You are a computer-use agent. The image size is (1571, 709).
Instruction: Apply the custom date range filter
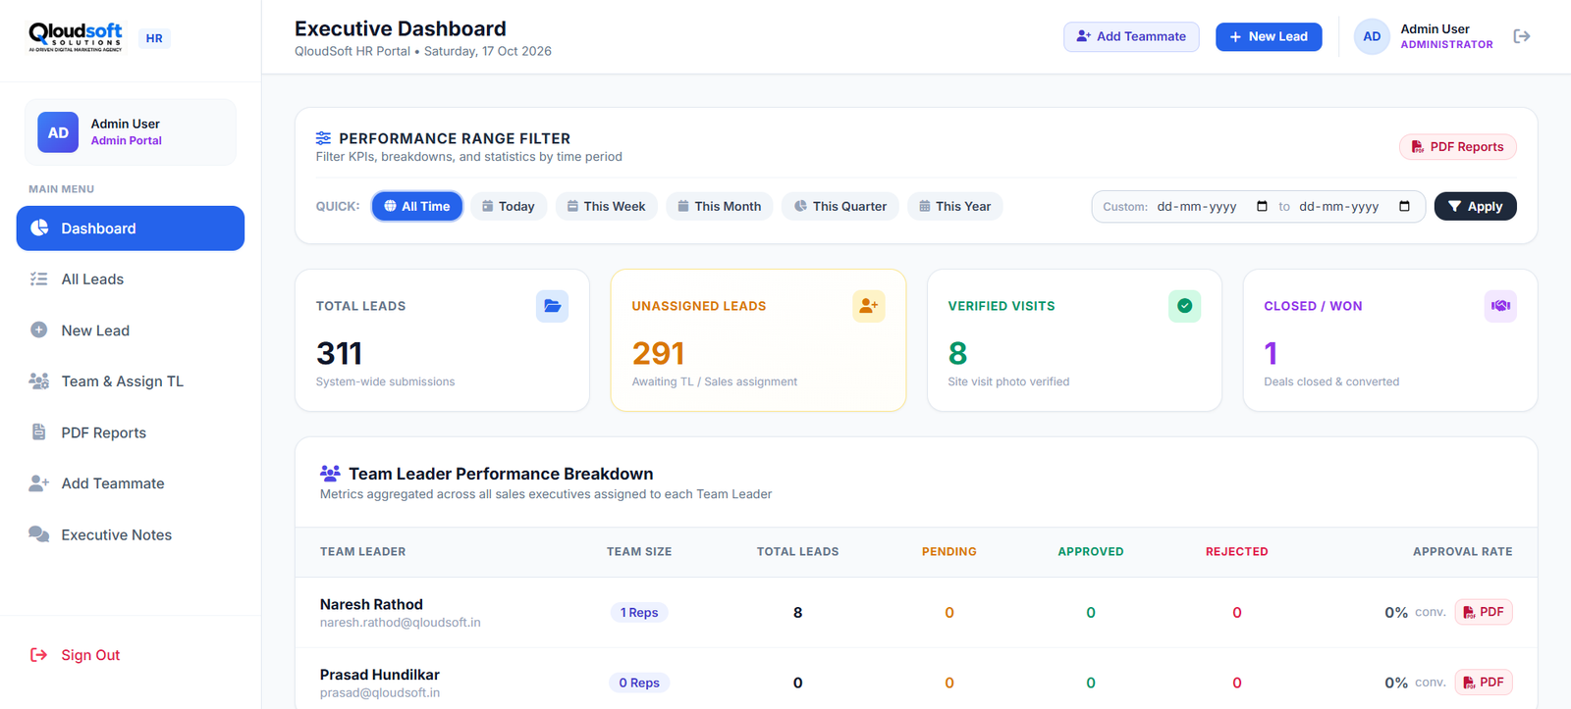click(x=1475, y=206)
